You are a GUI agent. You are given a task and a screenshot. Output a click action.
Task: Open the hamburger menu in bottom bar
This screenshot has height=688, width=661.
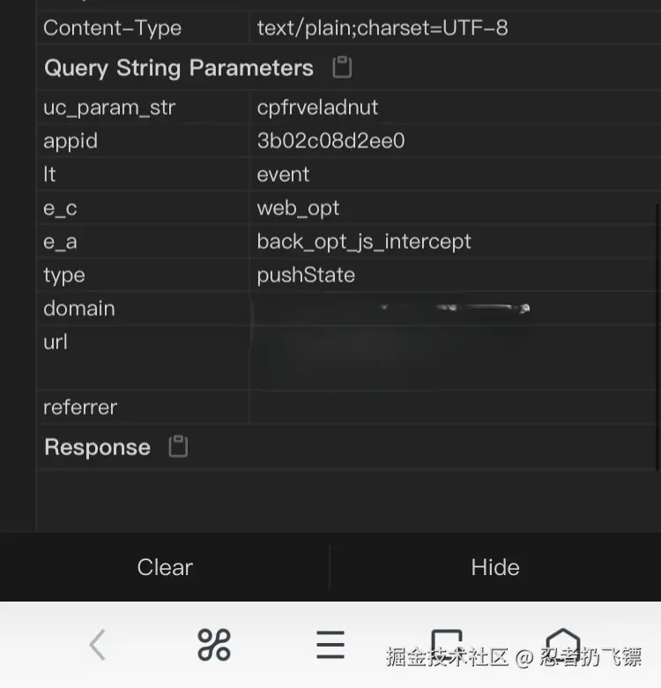pyautogui.click(x=330, y=646)
